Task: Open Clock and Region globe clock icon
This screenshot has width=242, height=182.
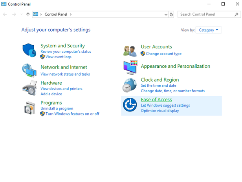Action: (x=130, y=85)
